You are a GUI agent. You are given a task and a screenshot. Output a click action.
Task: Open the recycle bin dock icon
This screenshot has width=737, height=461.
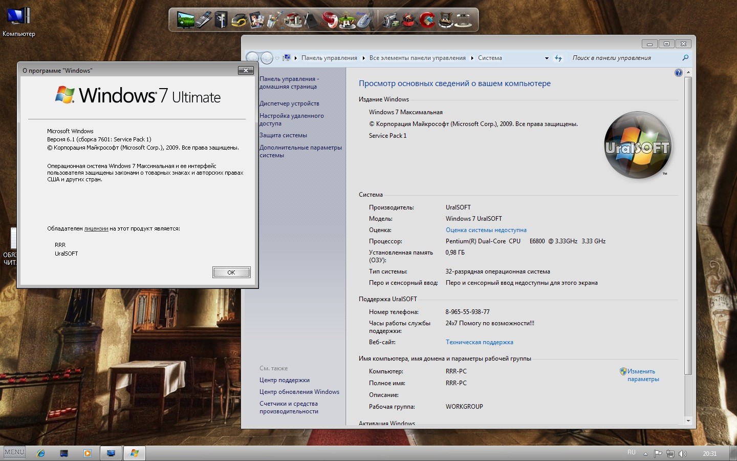click(445, 20)
